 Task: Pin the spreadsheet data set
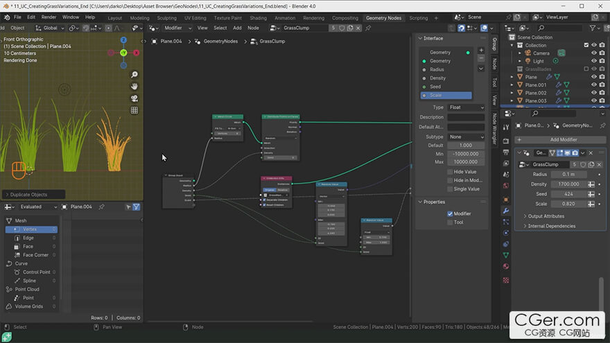(101, 207)
